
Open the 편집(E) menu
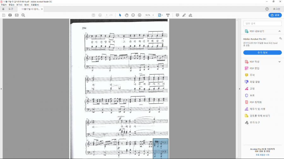click(x=11, y=5)
